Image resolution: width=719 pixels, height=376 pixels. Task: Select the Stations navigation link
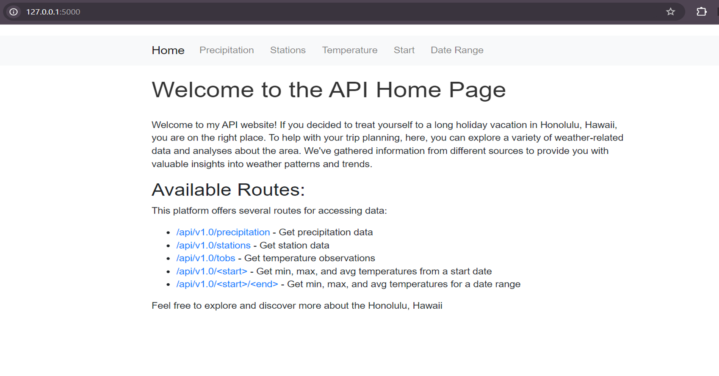[288, 50]
